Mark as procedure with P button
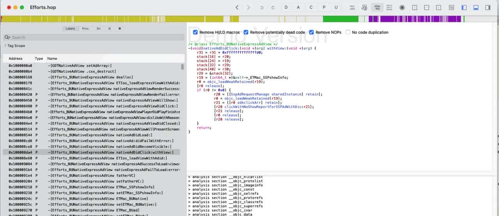This screenshot has width=499, height=216. coord(324,7)
